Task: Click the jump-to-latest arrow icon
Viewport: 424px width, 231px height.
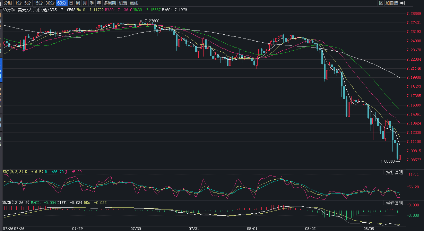Action: click(x=402, y=3)
